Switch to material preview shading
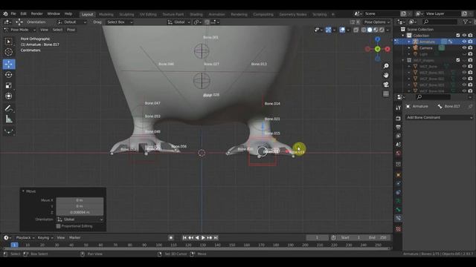 pyautogui.click(x=376, y=30)
